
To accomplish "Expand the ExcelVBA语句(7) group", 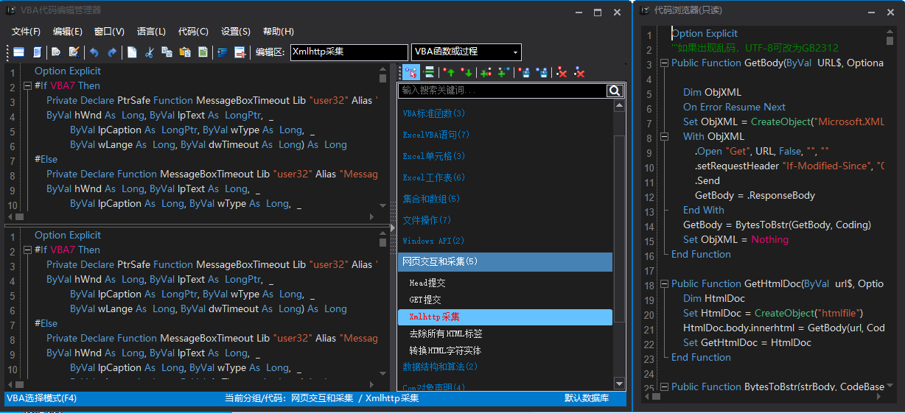I will click(x=436, y=135).
